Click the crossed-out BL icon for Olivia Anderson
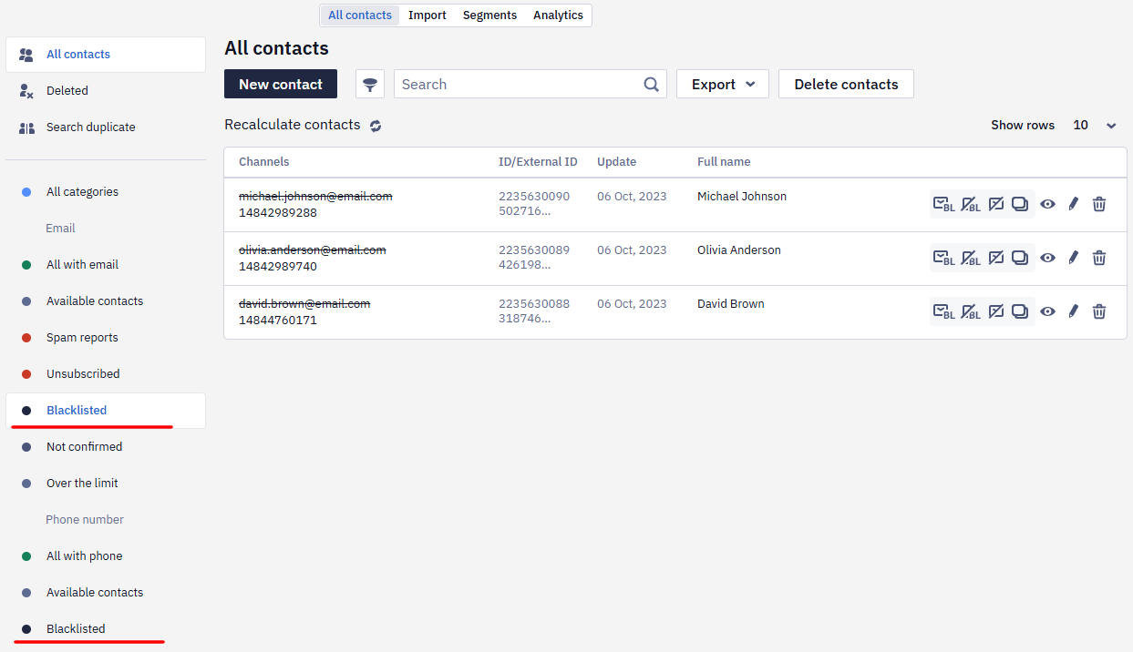The width and height of the screenshot is (1133, 652). tap(970, 259)
